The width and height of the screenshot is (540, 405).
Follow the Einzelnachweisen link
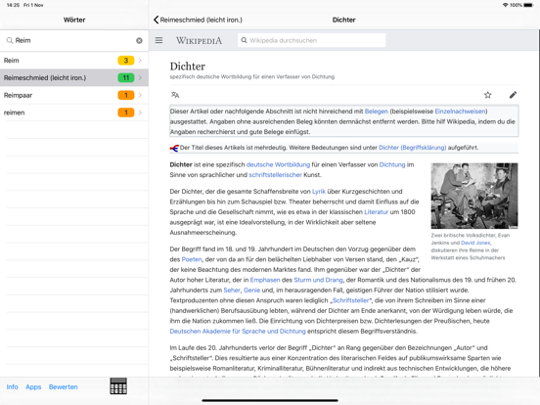pos(460,112)
